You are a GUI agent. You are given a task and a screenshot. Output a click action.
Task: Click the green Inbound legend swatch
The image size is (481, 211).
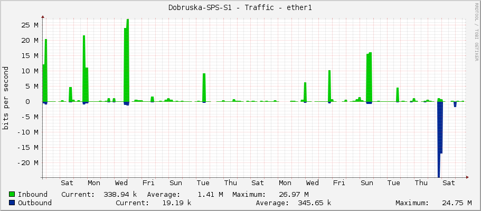[12, 194]
